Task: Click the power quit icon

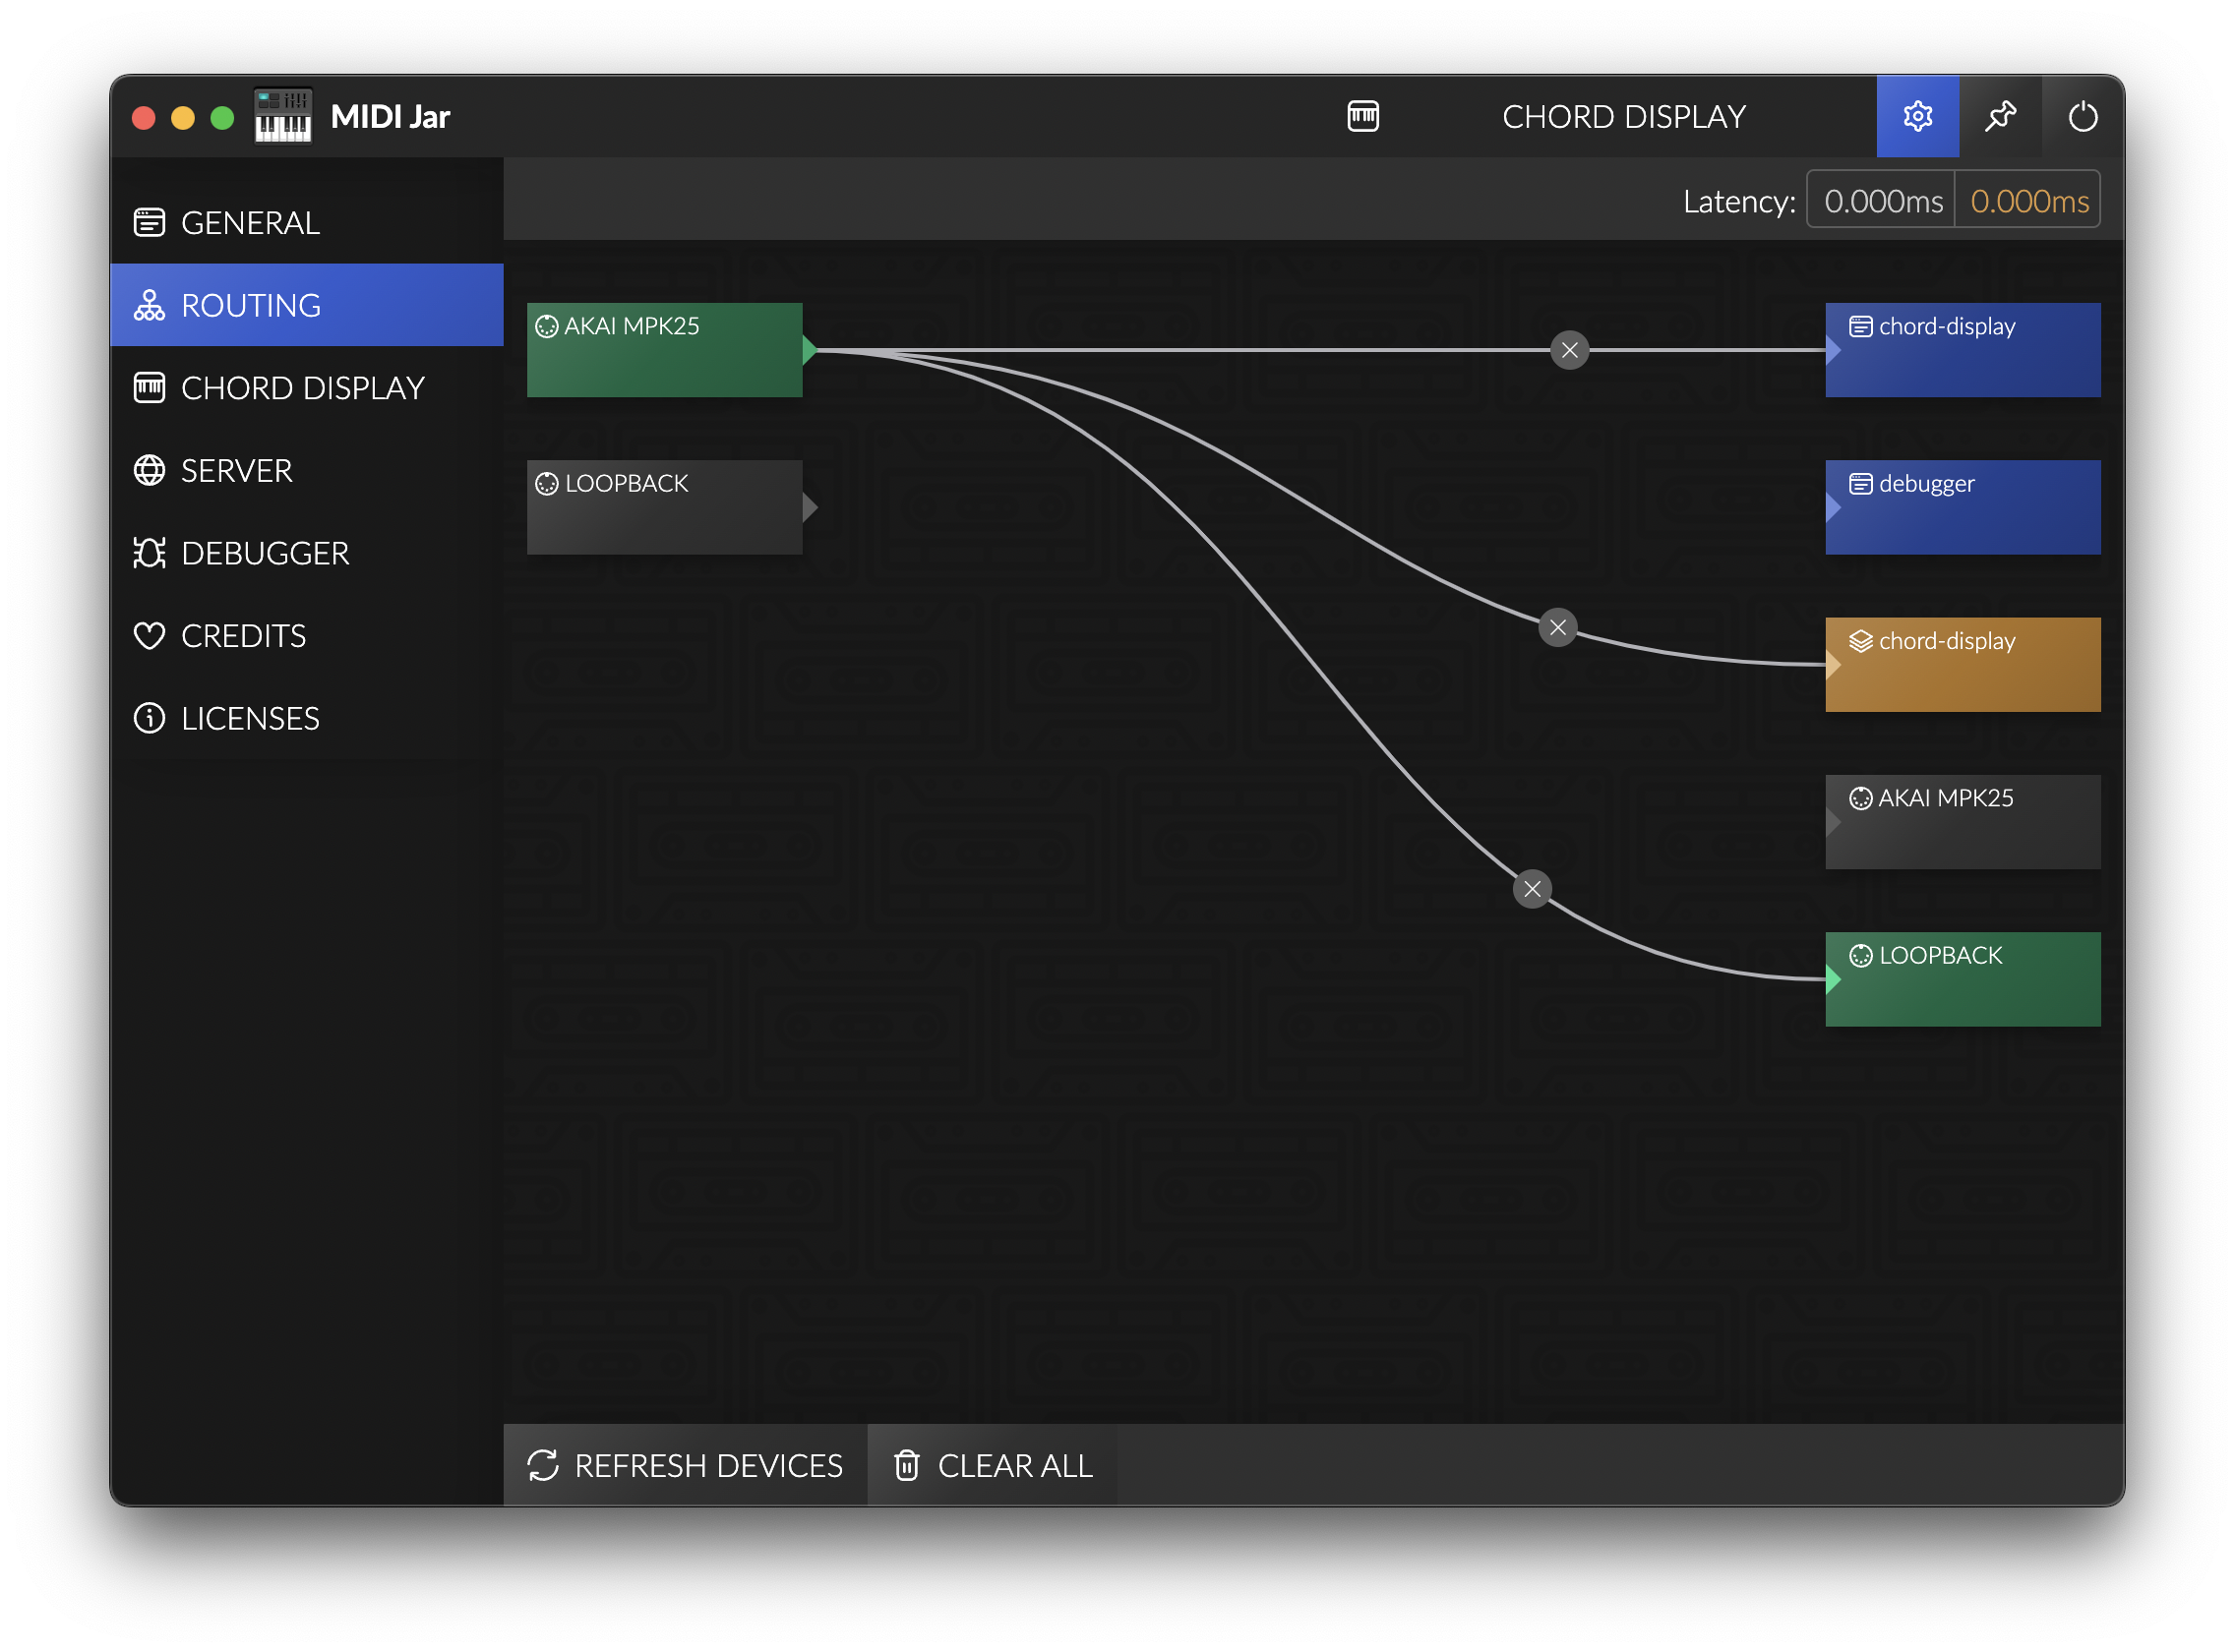Action: coord(2082,117)
